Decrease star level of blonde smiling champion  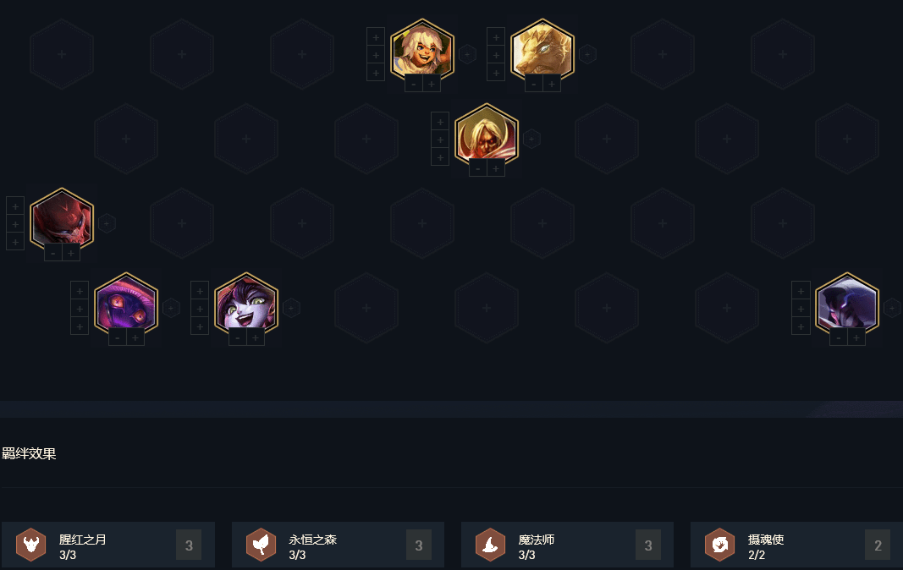coord(414,85)
